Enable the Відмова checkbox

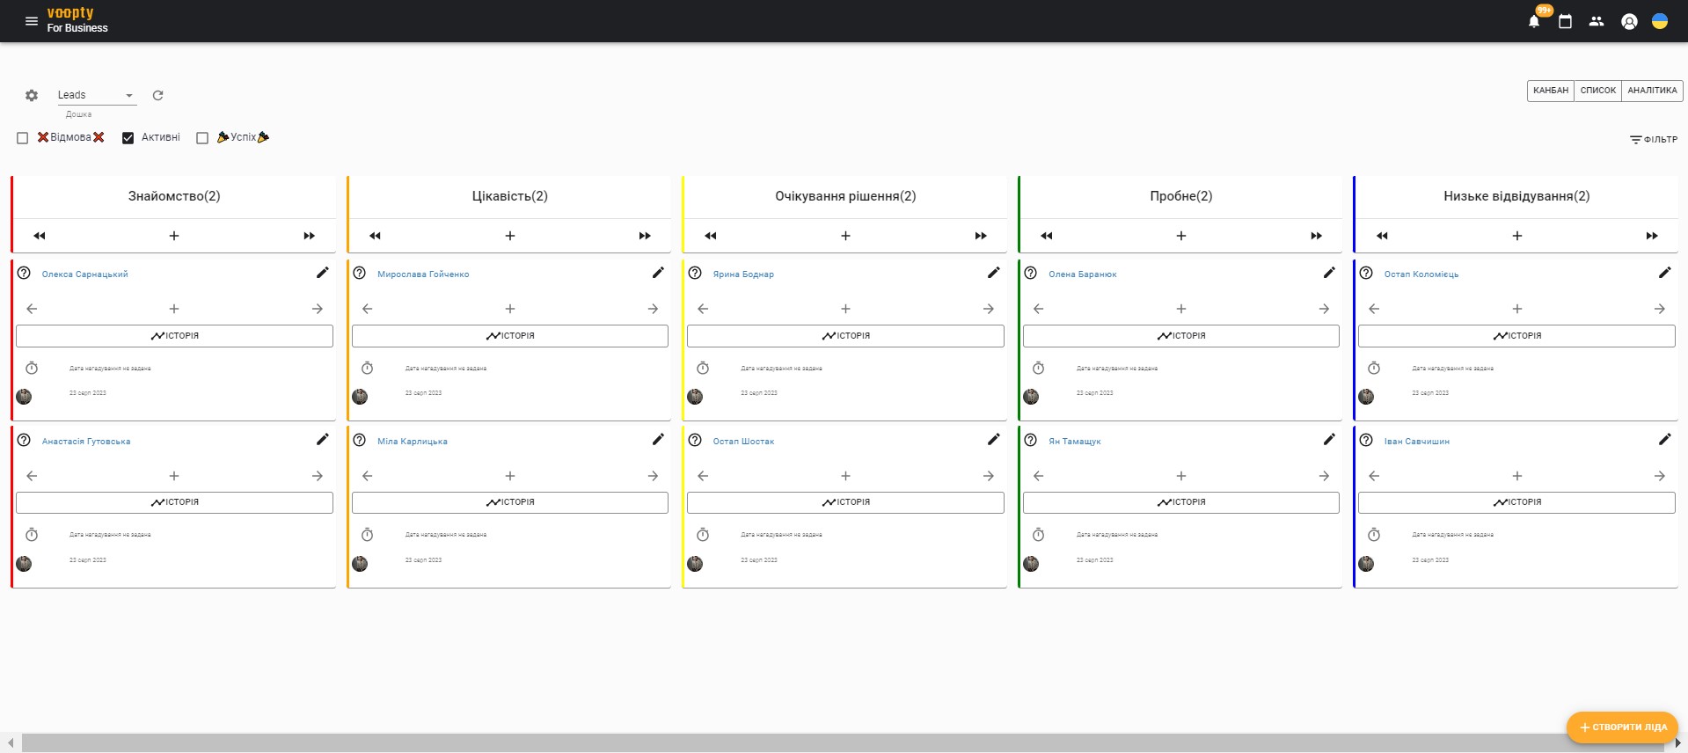[23, 138]
